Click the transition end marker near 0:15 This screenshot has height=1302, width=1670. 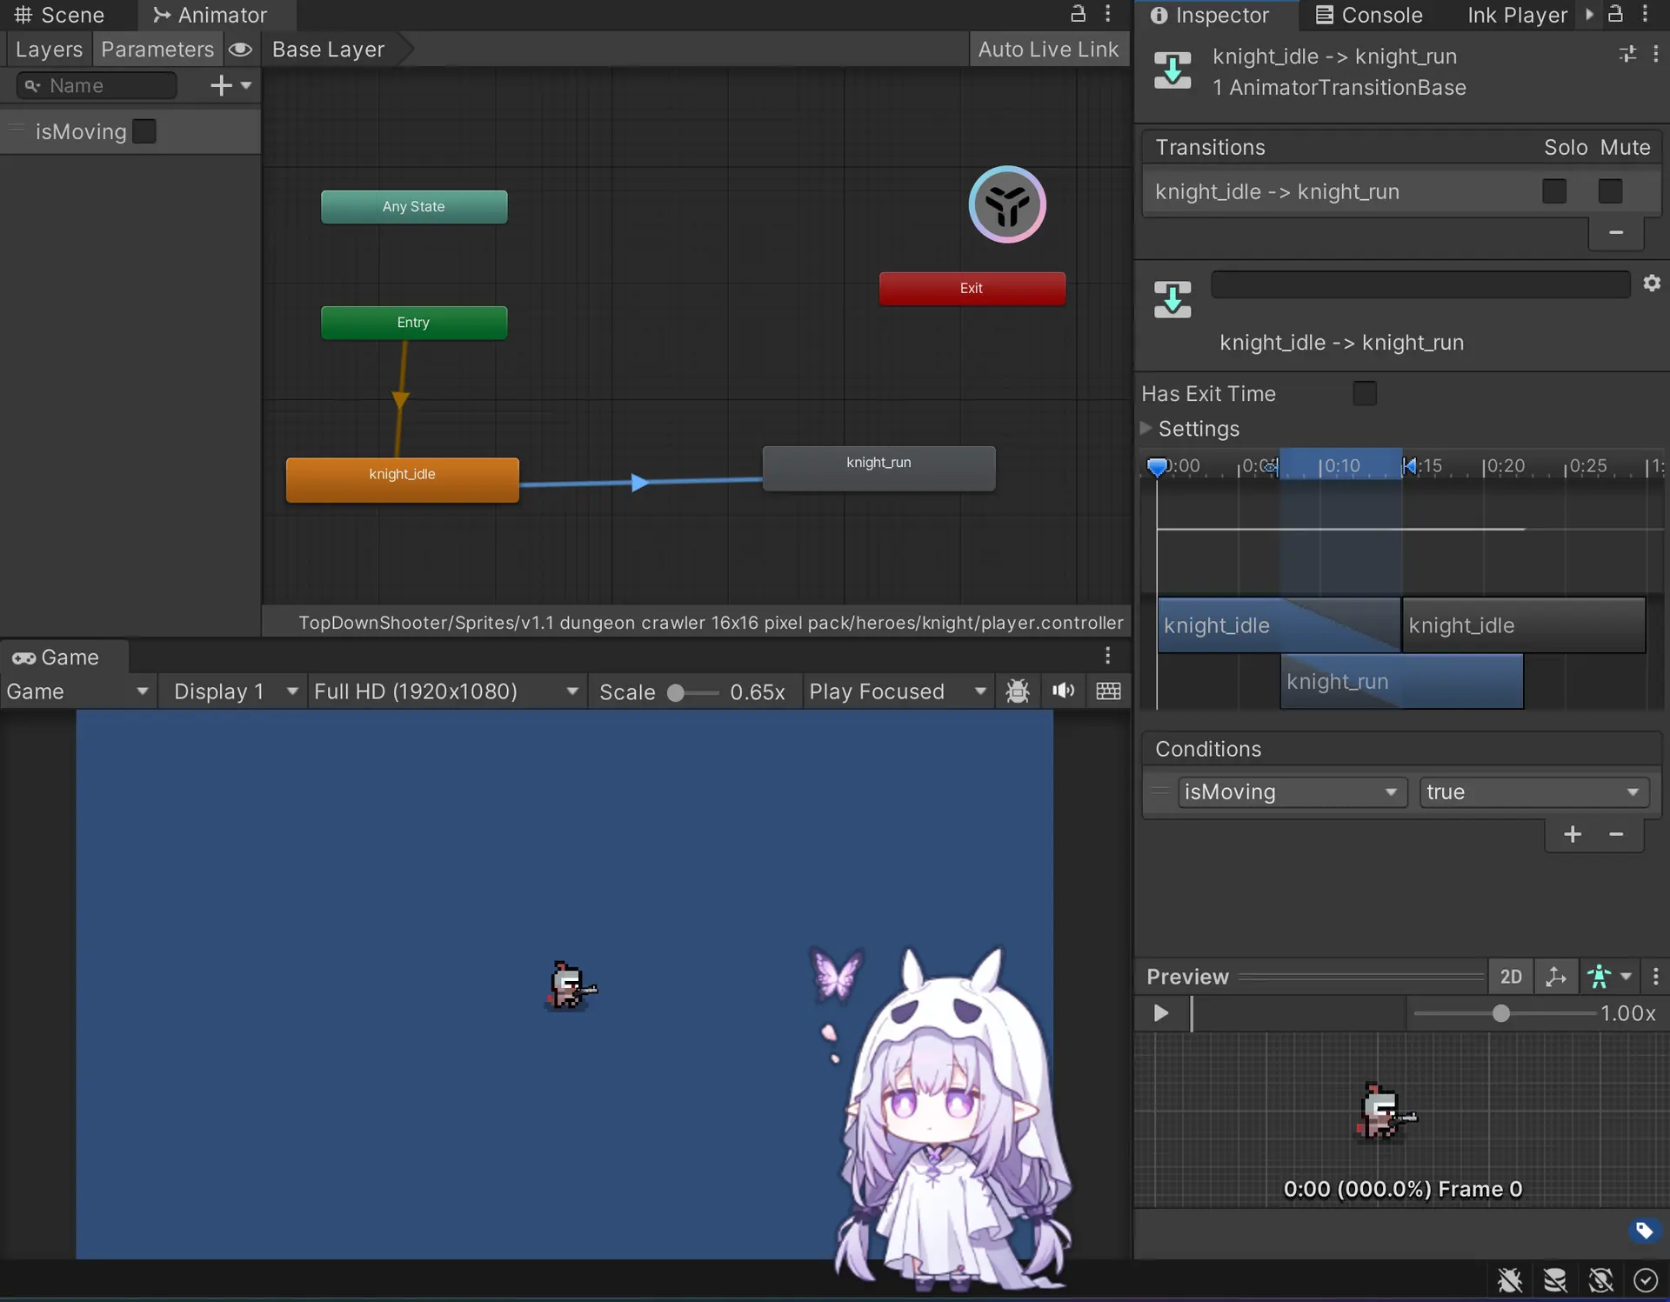tap(1409, 466)
